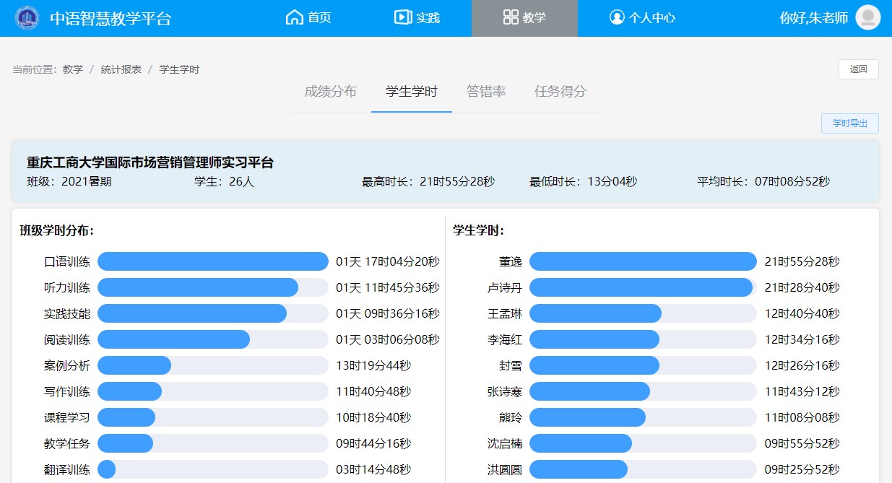The width and height of the screenshot is (892, 483).
Task: Select student name 卢诗丹
Action: pyautogui.click(x=504, y=288)
